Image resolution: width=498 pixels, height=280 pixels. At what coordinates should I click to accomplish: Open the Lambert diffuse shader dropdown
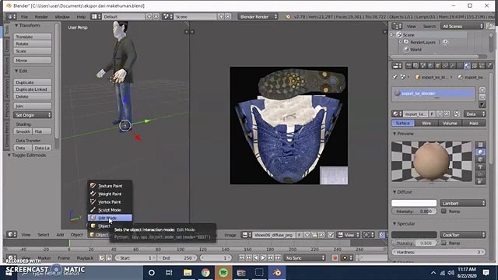(x=463, y=203)
